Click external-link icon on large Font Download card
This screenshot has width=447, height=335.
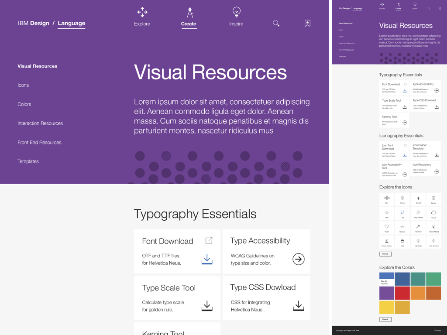(x=209, y=241)
